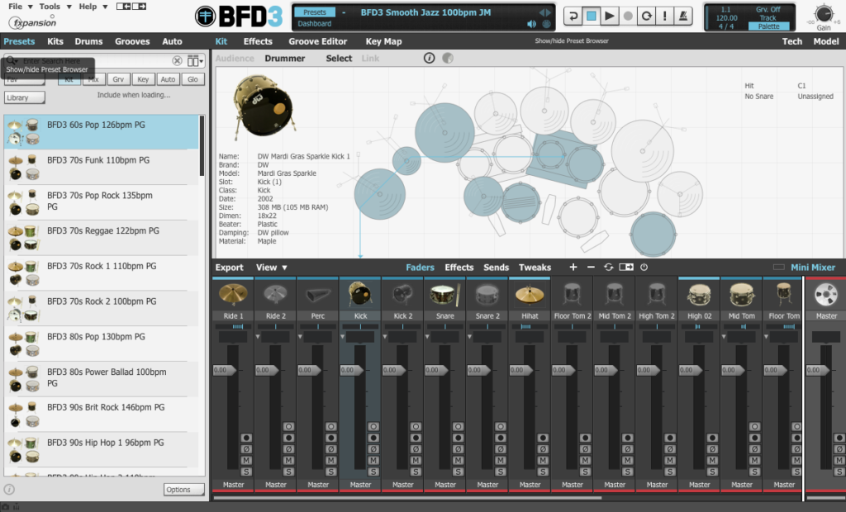Viewport: 846px width, 512px height.
Task: Switch mixer to the Tweaks view
Action: pyautogui.click(x=535, y=267)
